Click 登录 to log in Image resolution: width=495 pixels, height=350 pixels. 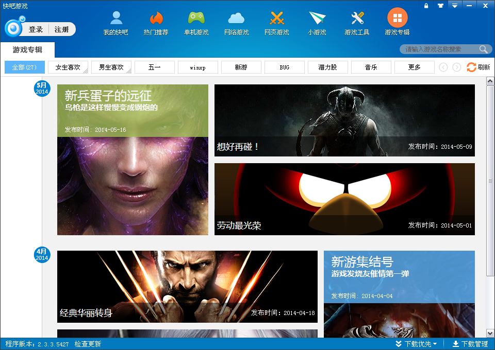point(36,30)
